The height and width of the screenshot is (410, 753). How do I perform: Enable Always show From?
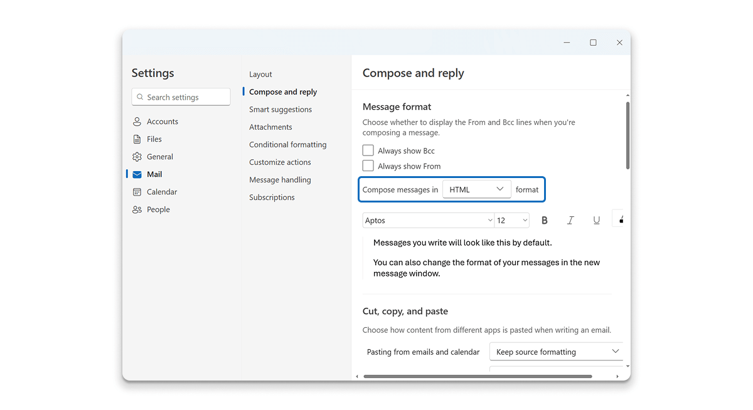368,166
